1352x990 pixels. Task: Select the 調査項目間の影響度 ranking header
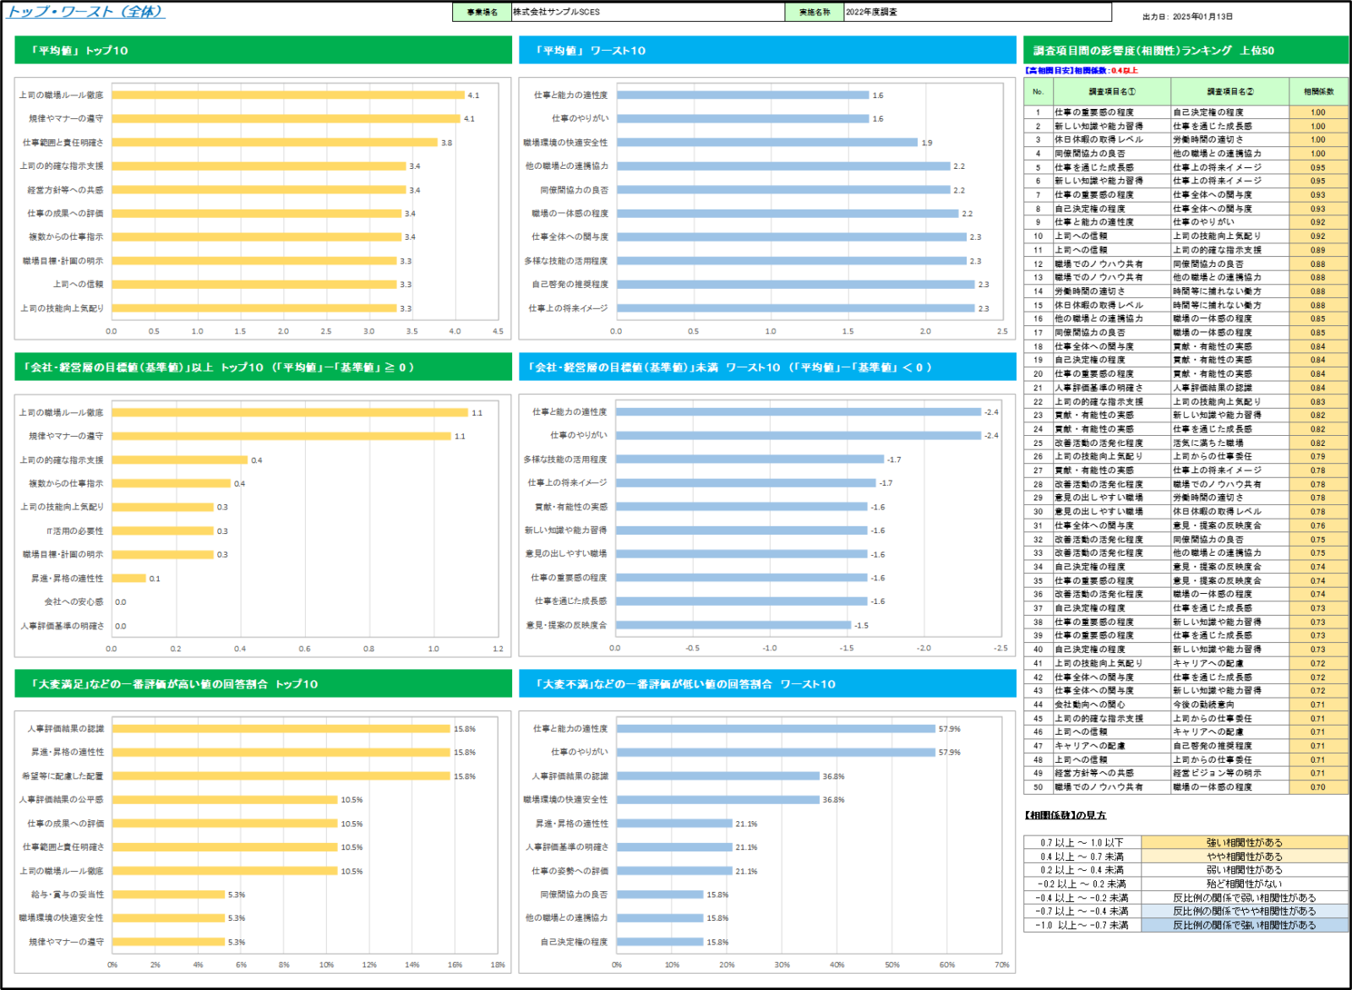pyautogui.click(x=1185, y=50)
